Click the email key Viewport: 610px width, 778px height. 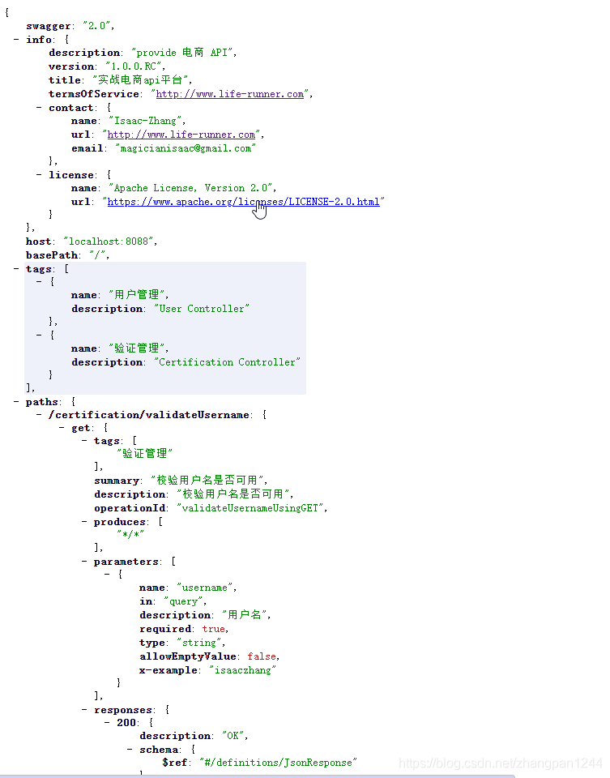coord(87,147)
